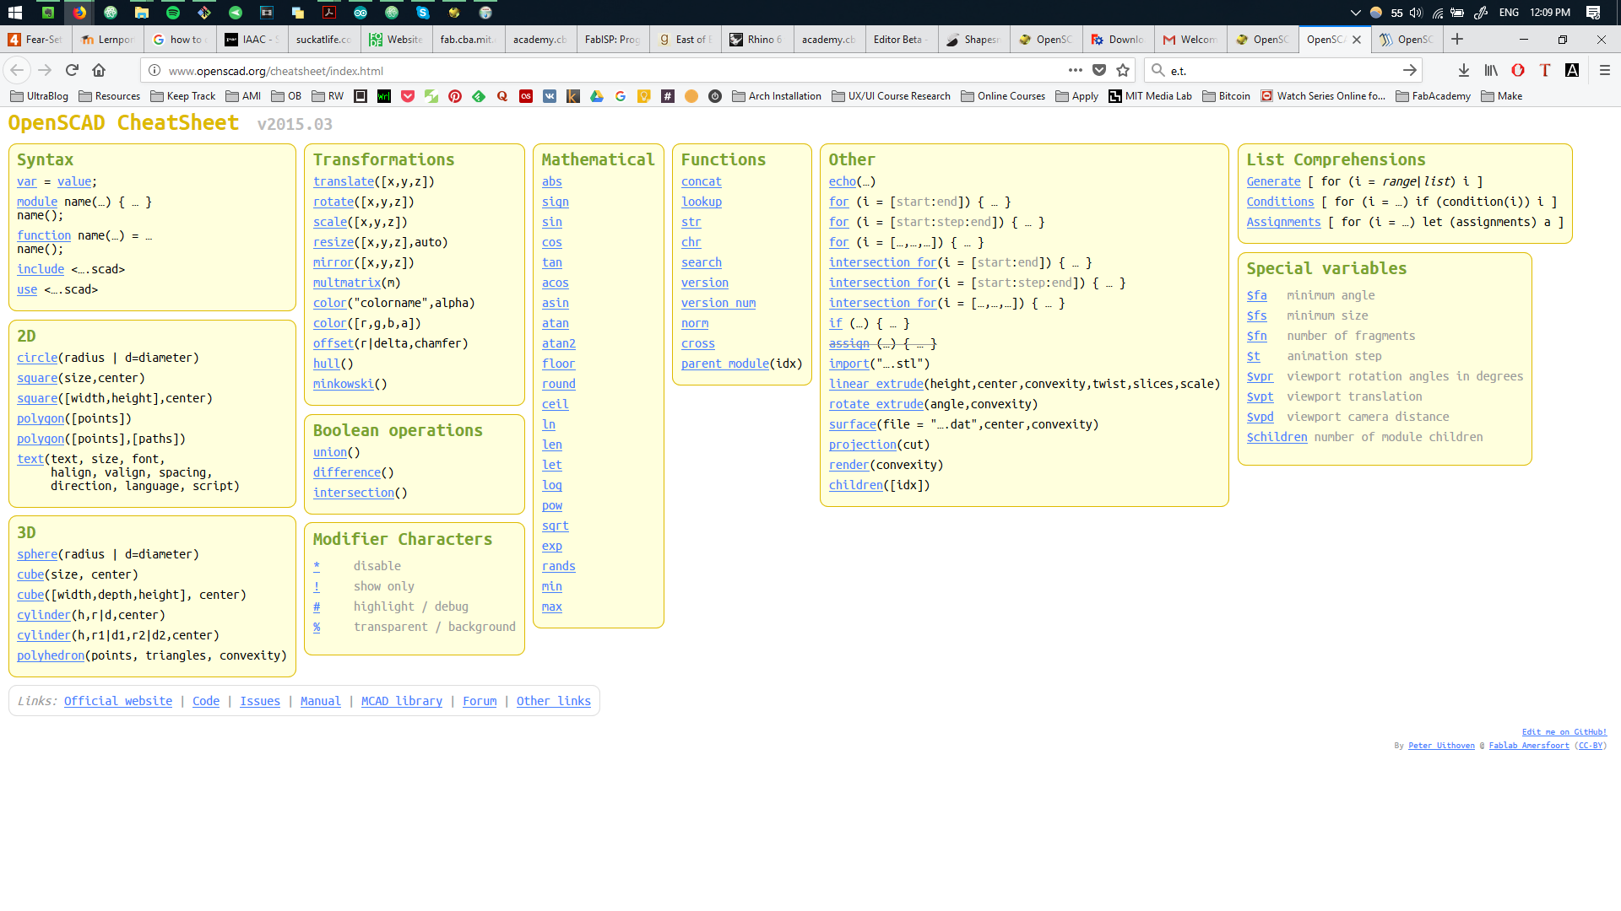
Task: Open the UltraBlog bookmarks folder
Action: [x=40, y=96]
